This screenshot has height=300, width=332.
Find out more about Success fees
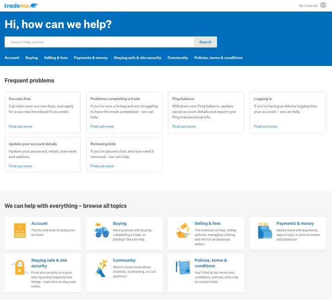coord(20,126)
